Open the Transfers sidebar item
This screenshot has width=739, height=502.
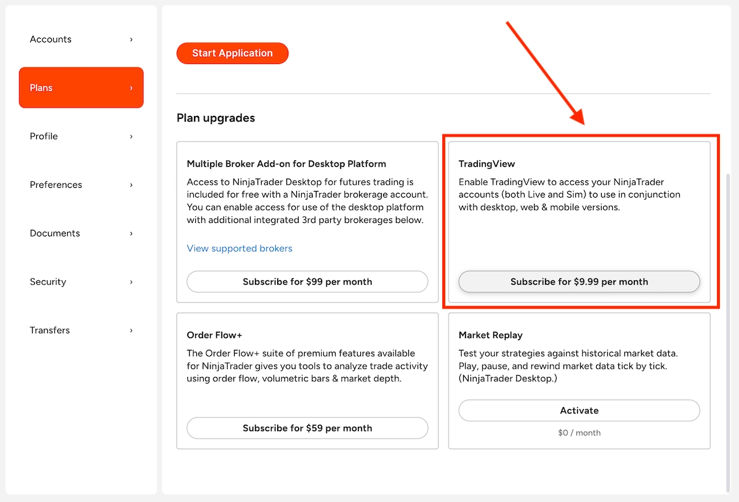click(x=81, y=330)
